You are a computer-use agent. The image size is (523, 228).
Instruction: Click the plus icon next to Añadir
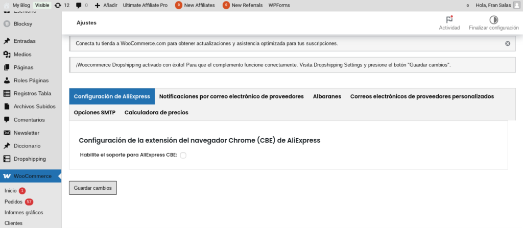pyautogui.click(x=98, y=5)
